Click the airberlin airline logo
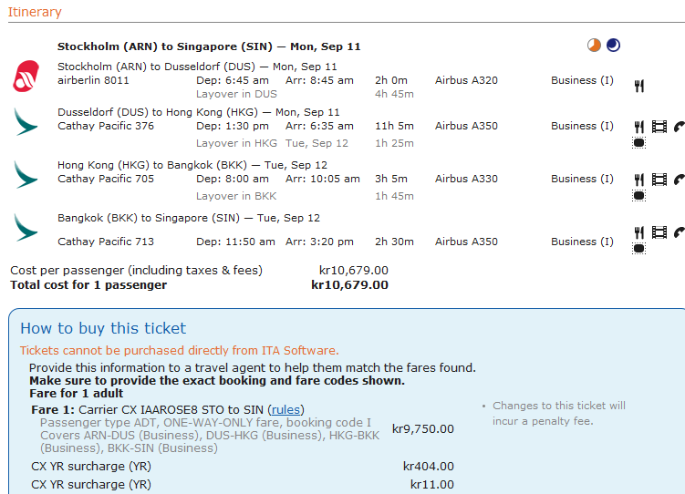 26,75
